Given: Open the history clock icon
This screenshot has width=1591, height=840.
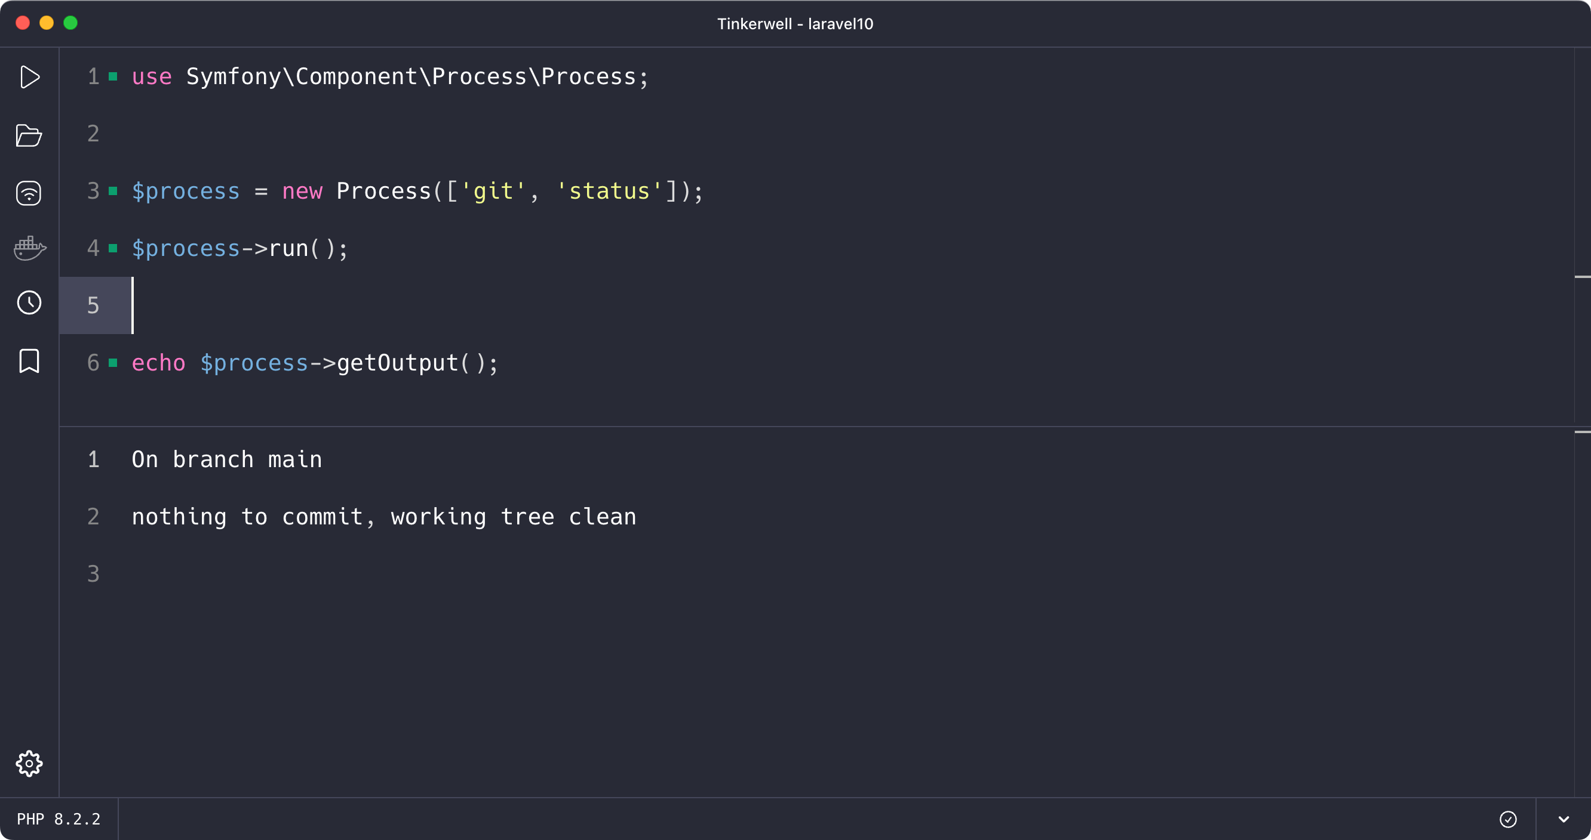Looking at the screenshot, I should [x=29, y=303].
